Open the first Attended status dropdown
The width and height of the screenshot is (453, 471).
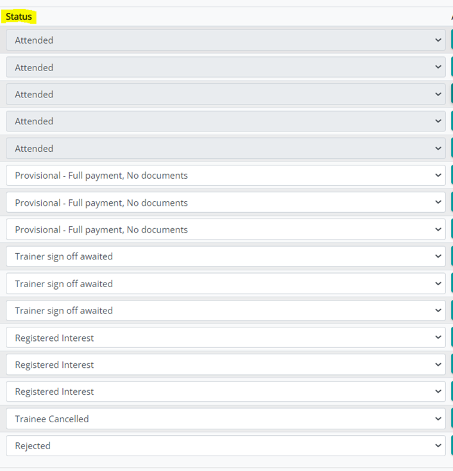click(225, 40)
